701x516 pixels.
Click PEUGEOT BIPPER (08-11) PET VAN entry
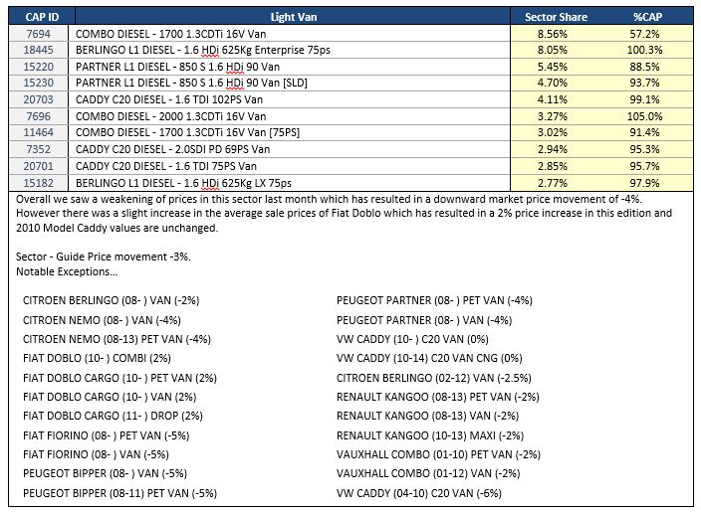(x=119, y=493)
